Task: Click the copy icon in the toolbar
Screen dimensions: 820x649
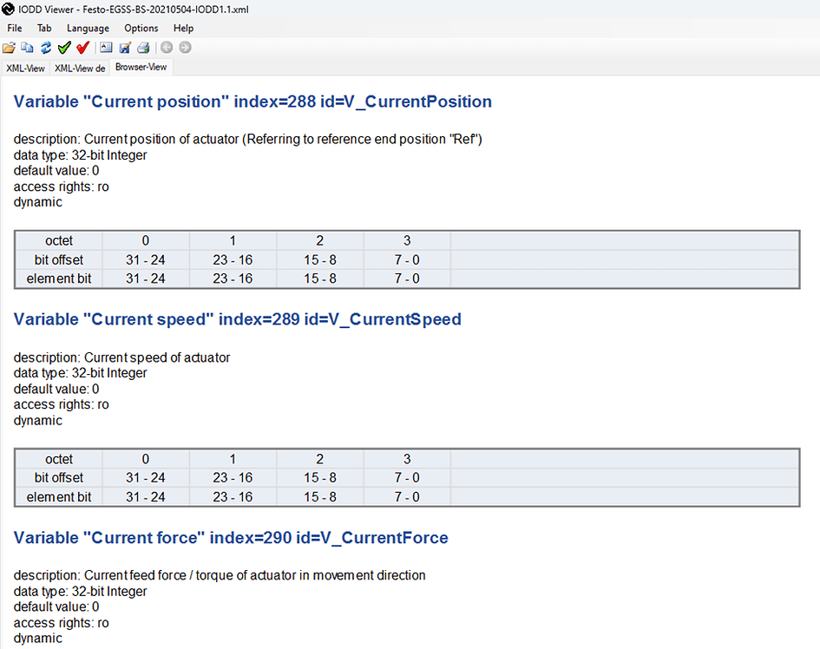Action: (27, 47)
